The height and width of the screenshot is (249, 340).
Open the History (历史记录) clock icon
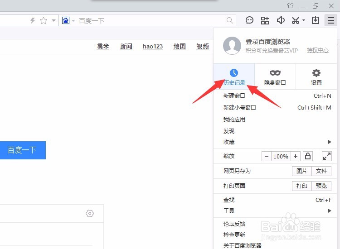[x=234, y=73]
